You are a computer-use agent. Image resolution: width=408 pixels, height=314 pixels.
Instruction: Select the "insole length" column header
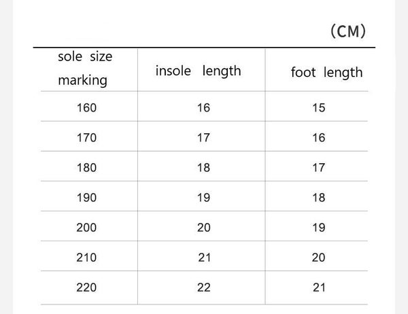tap(199, 71)
